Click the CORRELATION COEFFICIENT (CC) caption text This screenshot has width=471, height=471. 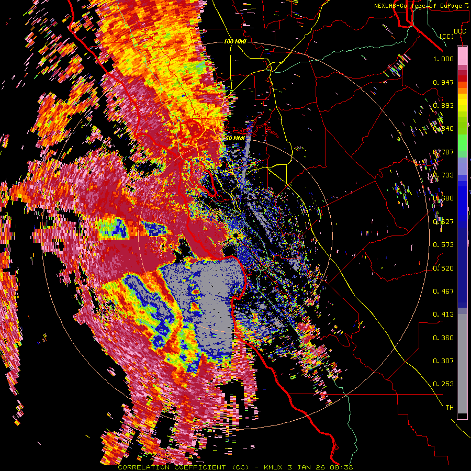pyautogui.click(x=183, y=467)
